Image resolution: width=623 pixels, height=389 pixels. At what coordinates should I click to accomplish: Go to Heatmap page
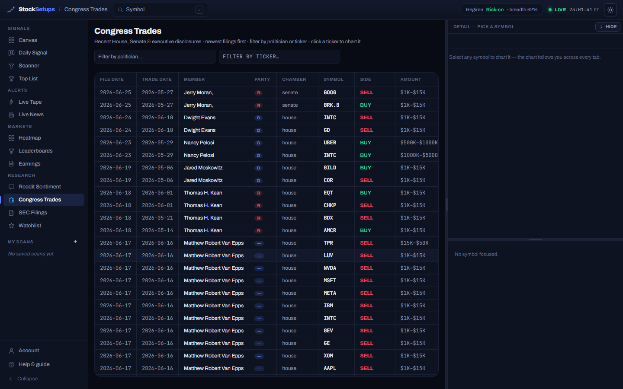44,138
